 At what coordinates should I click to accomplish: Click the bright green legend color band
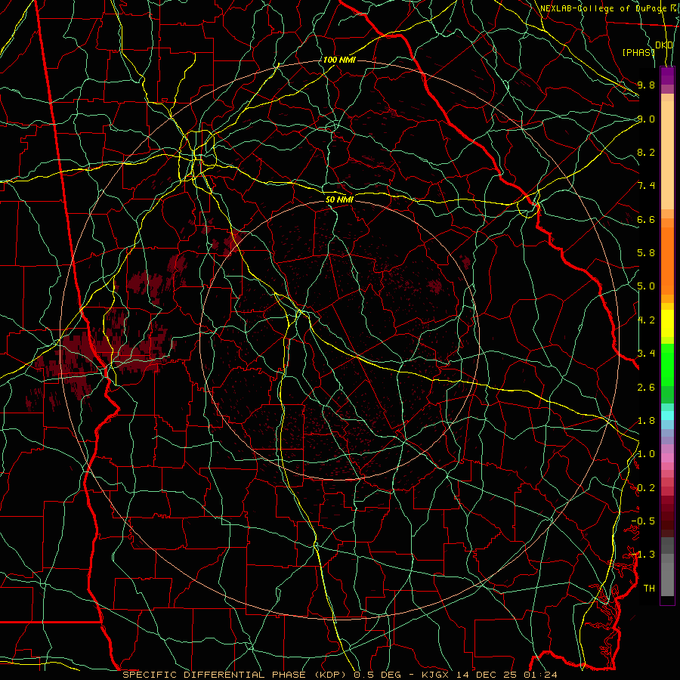pos(667,364)
